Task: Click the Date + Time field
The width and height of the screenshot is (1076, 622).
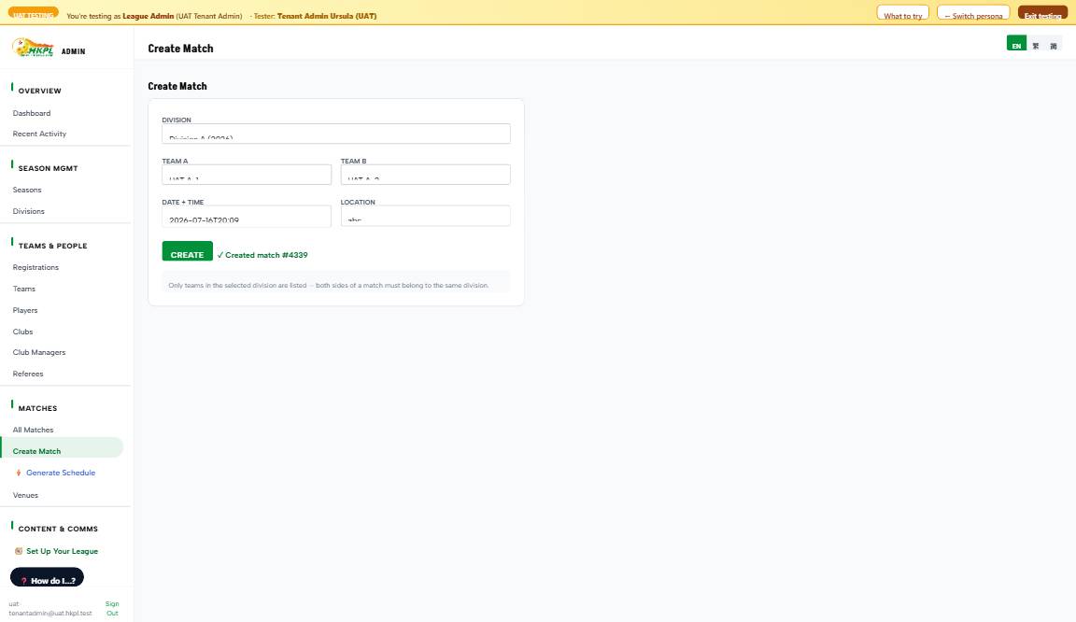Action: click(x=247, y=216)
